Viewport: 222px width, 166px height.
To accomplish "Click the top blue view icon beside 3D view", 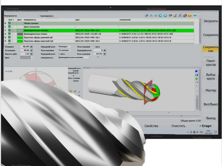I will click(x=197, y=71).
